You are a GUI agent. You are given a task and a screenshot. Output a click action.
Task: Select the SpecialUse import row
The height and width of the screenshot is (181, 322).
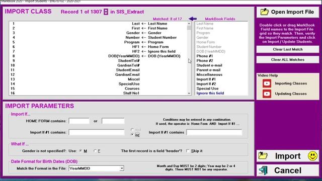click(x=98, y=84)
